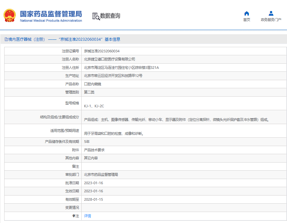Click the national emblem logo
Screen dimensions: 287x223
click(10, 16)
